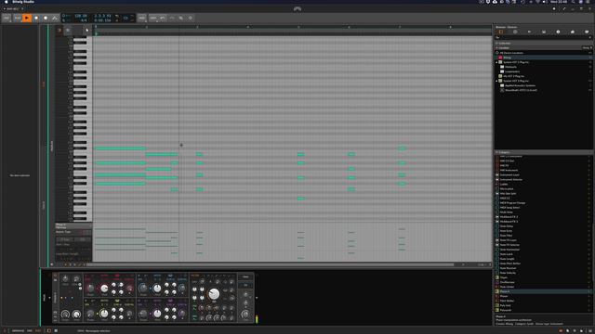Toggle the last panel icon at bottom right
Screen dimensions: 595x334
pyautogui.click(x=590, y=330)
